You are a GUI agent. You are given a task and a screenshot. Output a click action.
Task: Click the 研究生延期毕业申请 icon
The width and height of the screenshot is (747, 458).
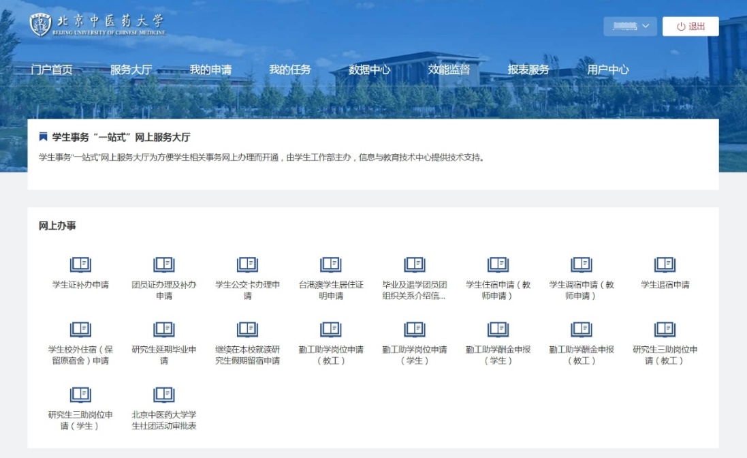coord(164,330)
